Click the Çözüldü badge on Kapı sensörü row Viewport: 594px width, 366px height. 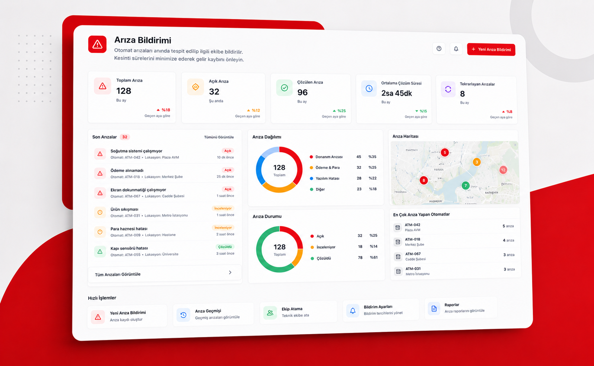pyautogui.click(x=225, y=247)
